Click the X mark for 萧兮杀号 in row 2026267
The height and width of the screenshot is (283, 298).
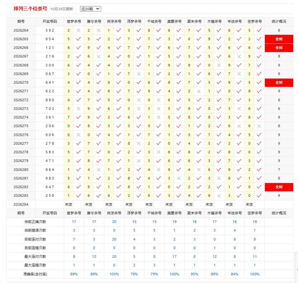click(99, 57)
